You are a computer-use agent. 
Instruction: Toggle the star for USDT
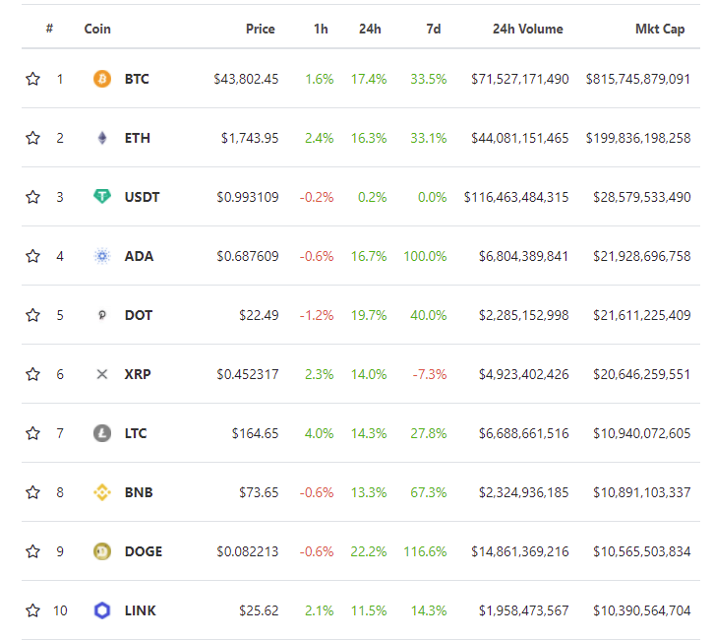coord(32,197)
